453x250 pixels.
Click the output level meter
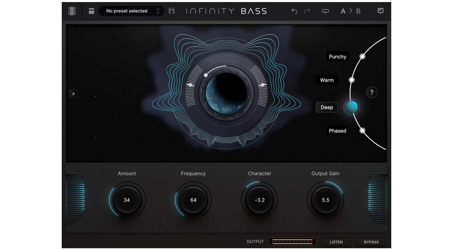tap(292, 242)
